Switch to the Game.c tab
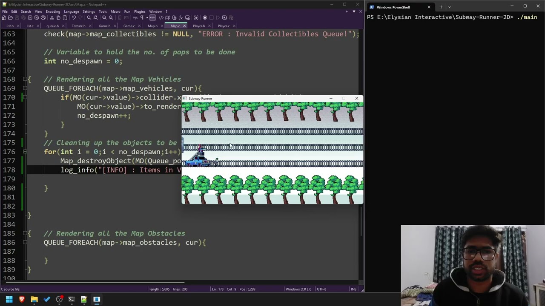The height and width of the screenshot is (306, 545). coord(129,26)
